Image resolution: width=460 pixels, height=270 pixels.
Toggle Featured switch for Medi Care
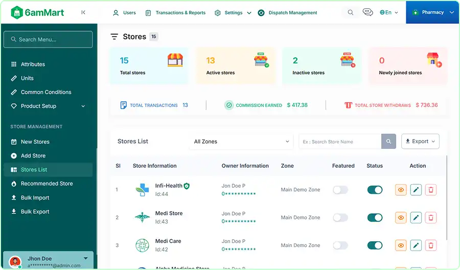pos(340,245)
